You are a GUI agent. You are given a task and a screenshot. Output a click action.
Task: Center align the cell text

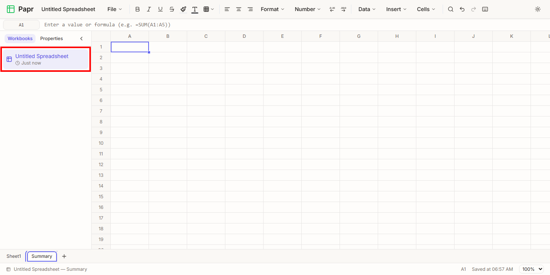[x=239, y=9]
